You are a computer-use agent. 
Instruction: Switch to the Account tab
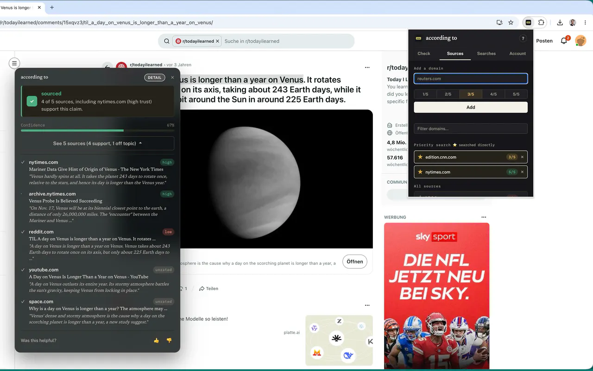coord(517,53)
